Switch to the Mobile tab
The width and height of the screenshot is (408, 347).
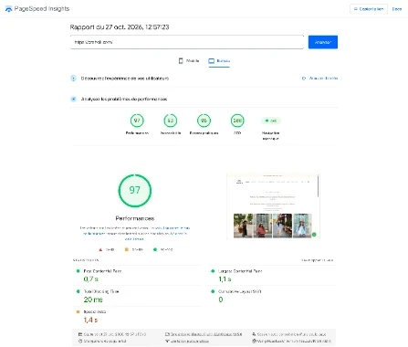[189, 61]
